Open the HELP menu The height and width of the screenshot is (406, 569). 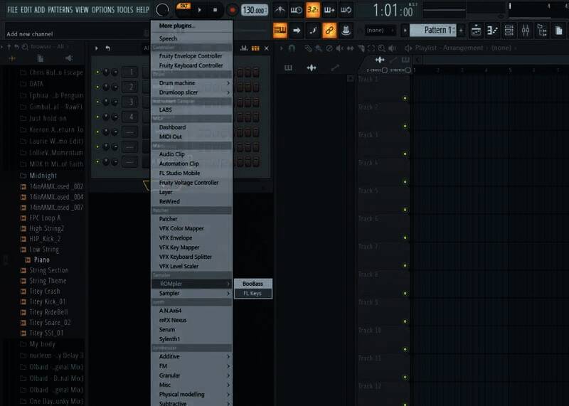(143, 10)
